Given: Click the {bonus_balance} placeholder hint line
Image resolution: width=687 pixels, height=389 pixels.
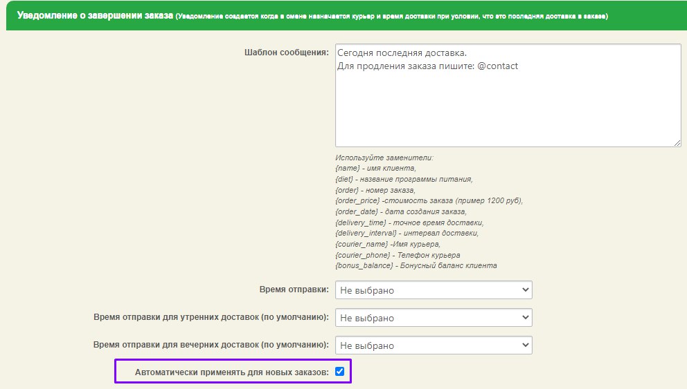Looking at the screenshot, I should 416,265.
